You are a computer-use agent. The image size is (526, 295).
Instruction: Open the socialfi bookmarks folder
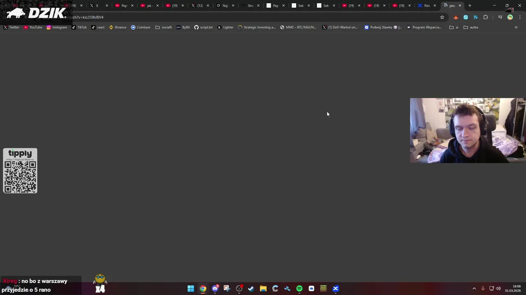click(164, 27)
